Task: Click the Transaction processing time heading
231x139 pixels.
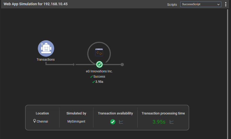Action: click(163, 113)
